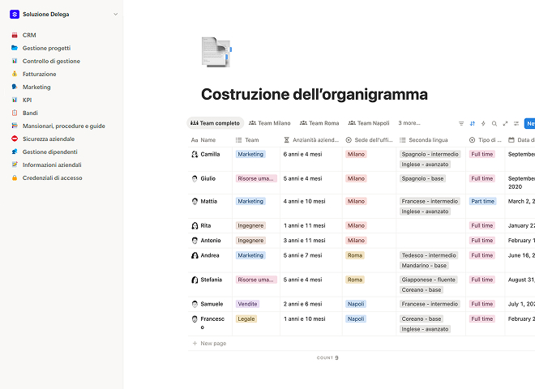Open the CRM page icon in sidebar
Viewport: 535px width, 389px height.
click(15, 35)
